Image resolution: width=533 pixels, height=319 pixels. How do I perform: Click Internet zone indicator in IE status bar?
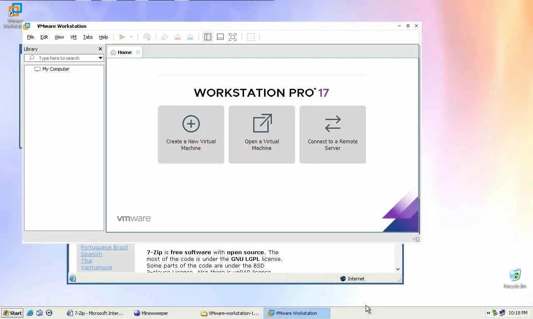coord(352,279)
